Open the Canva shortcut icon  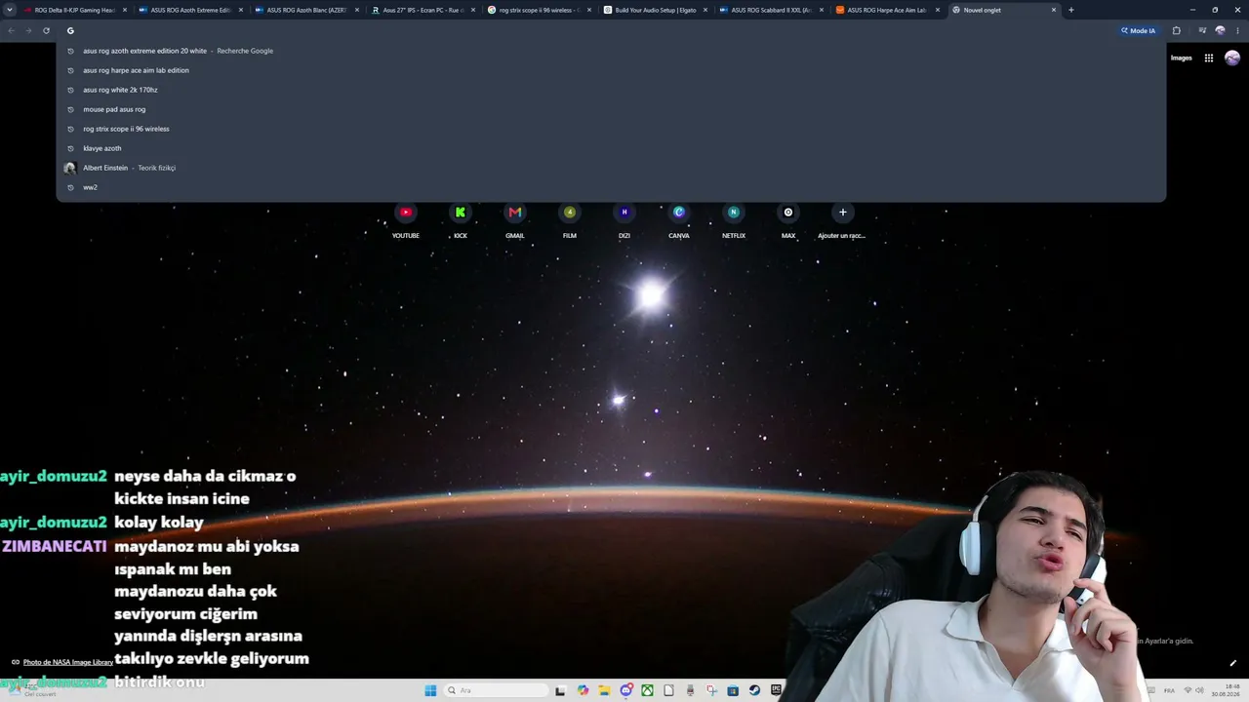pos(679,213)
